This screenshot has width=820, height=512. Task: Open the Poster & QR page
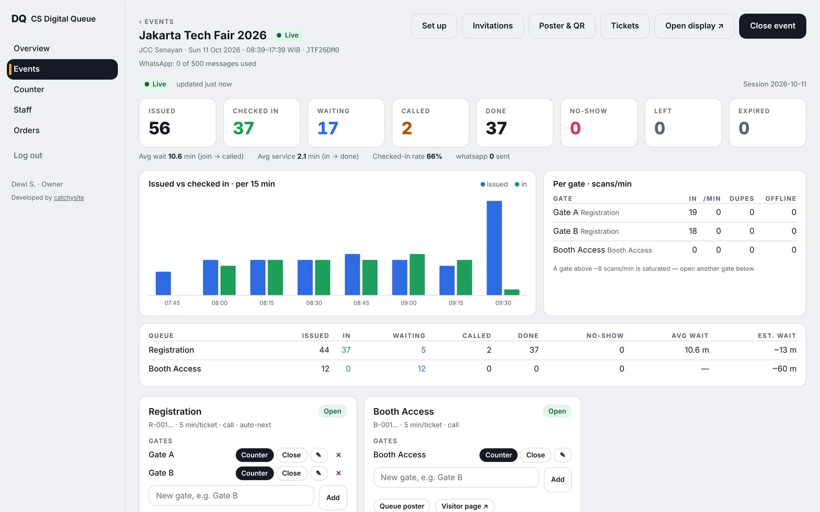(562, 26)
